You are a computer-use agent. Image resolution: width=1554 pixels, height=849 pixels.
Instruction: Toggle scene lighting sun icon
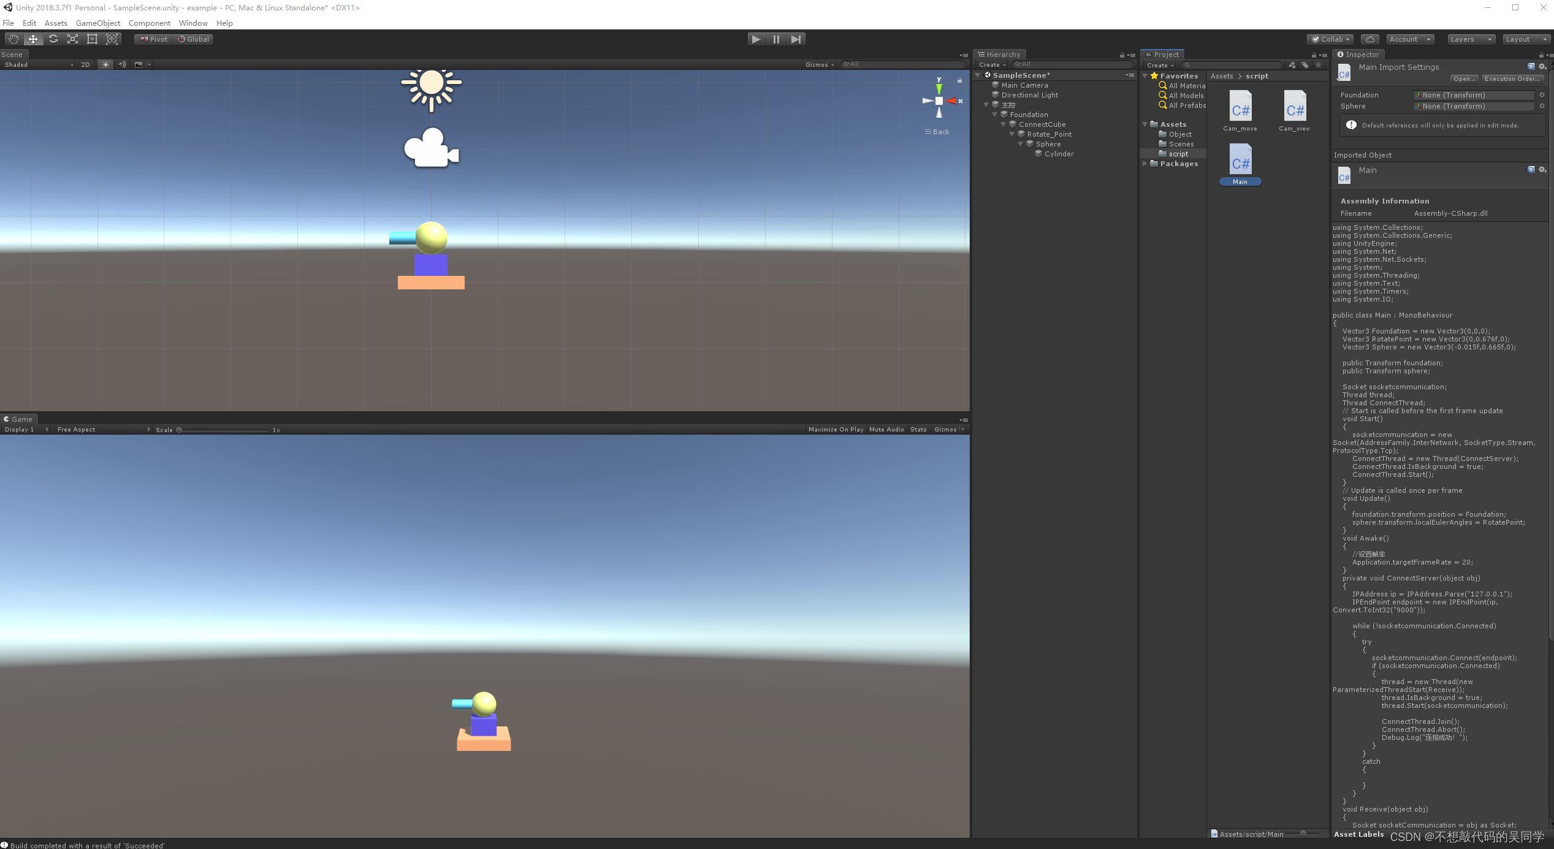pyautogui.click(x=106, y=64)
